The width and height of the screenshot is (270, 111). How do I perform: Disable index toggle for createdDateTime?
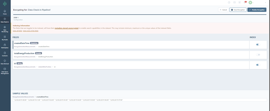click(x=258, y=44)
